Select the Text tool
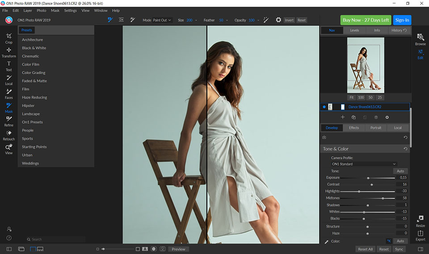 point(9,66)
